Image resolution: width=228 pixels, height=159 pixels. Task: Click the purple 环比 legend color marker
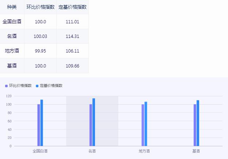pos(6,86)
